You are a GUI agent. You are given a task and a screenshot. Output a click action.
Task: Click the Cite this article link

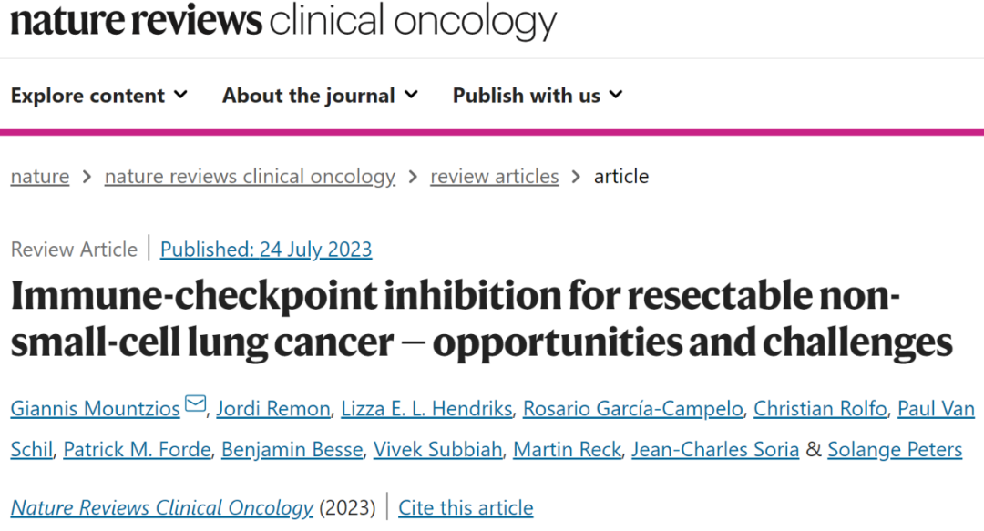pyautogui.click(x=466, y=507)
